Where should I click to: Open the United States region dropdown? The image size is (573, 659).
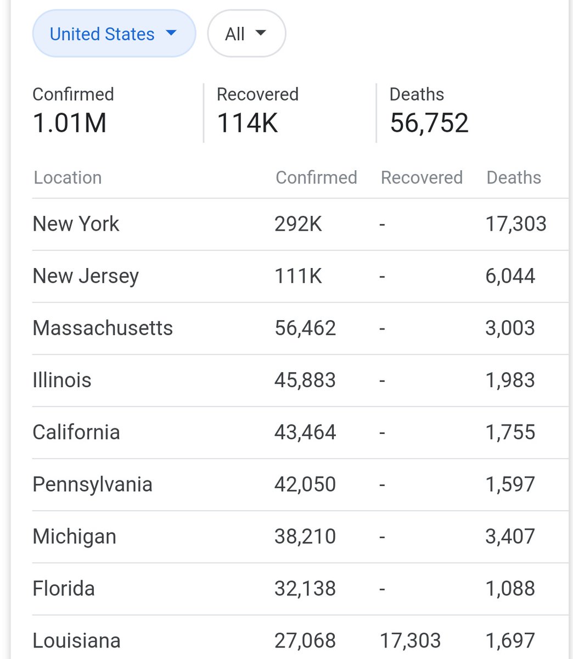click(114, 34)
